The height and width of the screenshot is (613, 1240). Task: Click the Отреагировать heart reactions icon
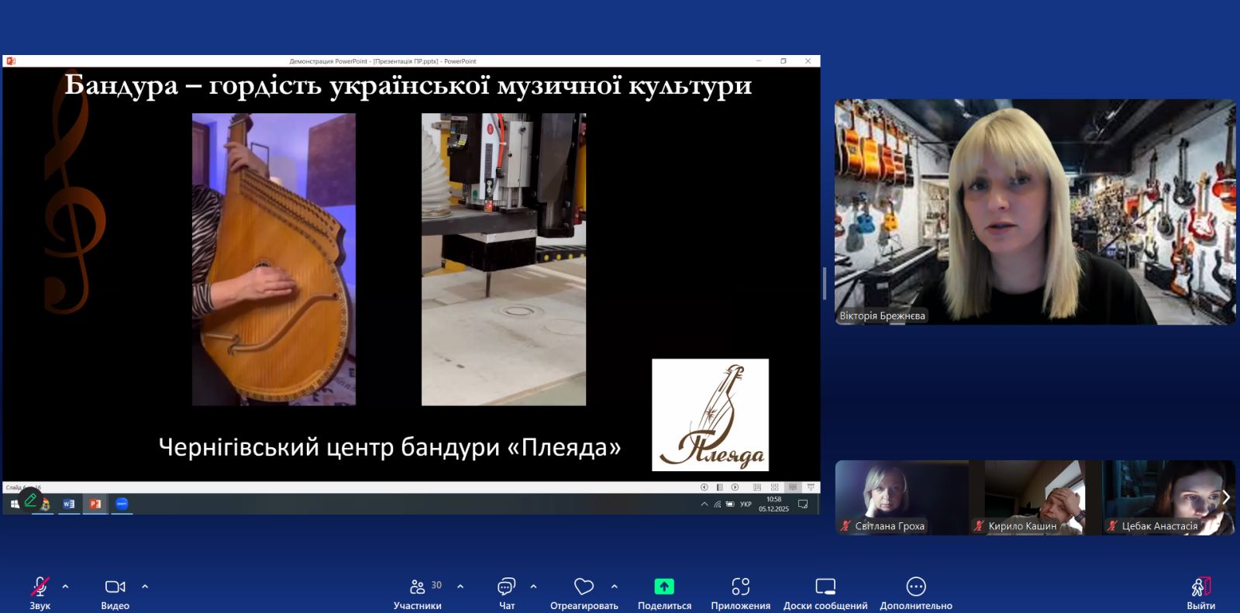(x=584, y=587)
